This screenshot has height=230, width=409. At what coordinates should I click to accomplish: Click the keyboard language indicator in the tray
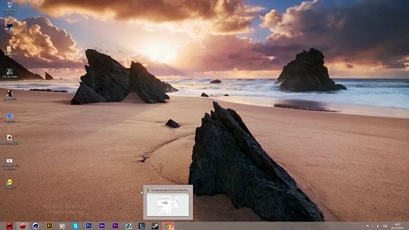[385, 226]
